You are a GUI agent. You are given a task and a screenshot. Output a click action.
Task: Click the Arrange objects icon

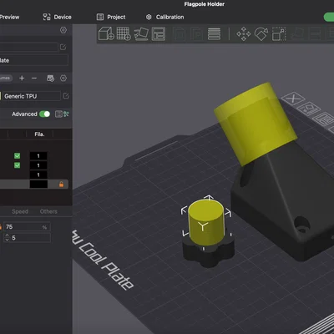[159, 33]
